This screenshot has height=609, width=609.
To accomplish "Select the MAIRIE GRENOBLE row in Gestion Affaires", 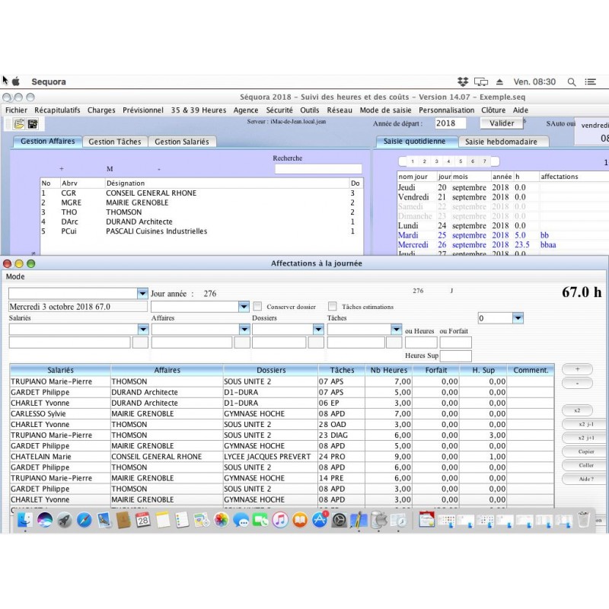I will 202,202.
